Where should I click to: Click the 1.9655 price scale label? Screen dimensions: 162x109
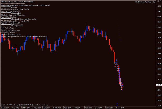(x=159, y=43)
